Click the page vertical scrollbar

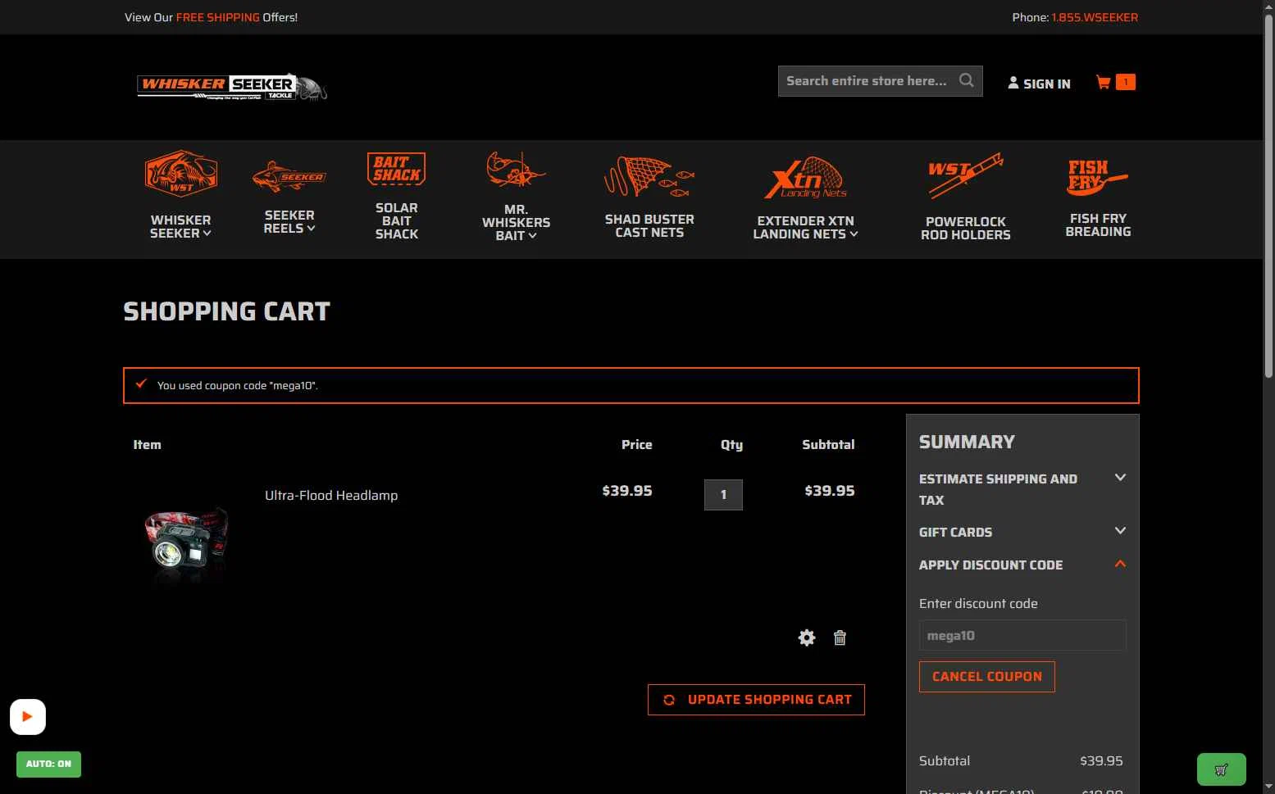pos(1268,197)
